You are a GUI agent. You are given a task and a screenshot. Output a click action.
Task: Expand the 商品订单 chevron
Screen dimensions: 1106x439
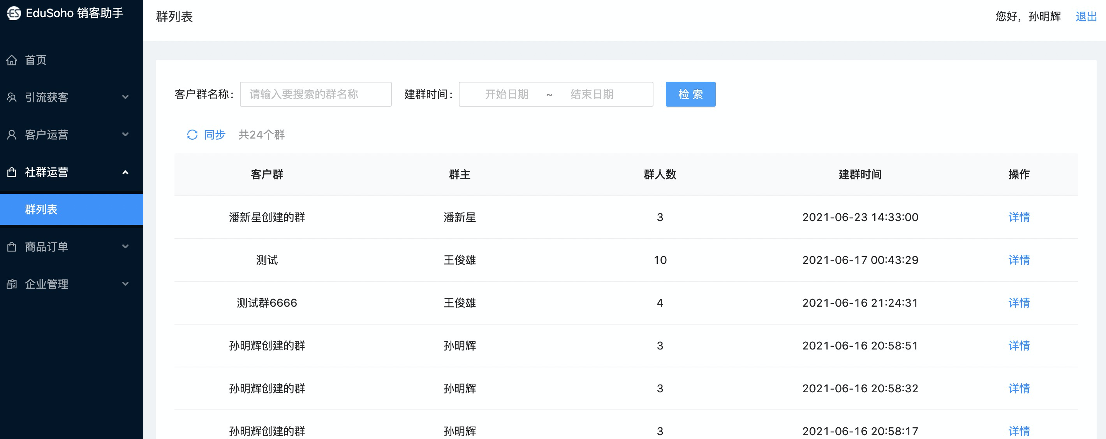click(x=125, y=246)
